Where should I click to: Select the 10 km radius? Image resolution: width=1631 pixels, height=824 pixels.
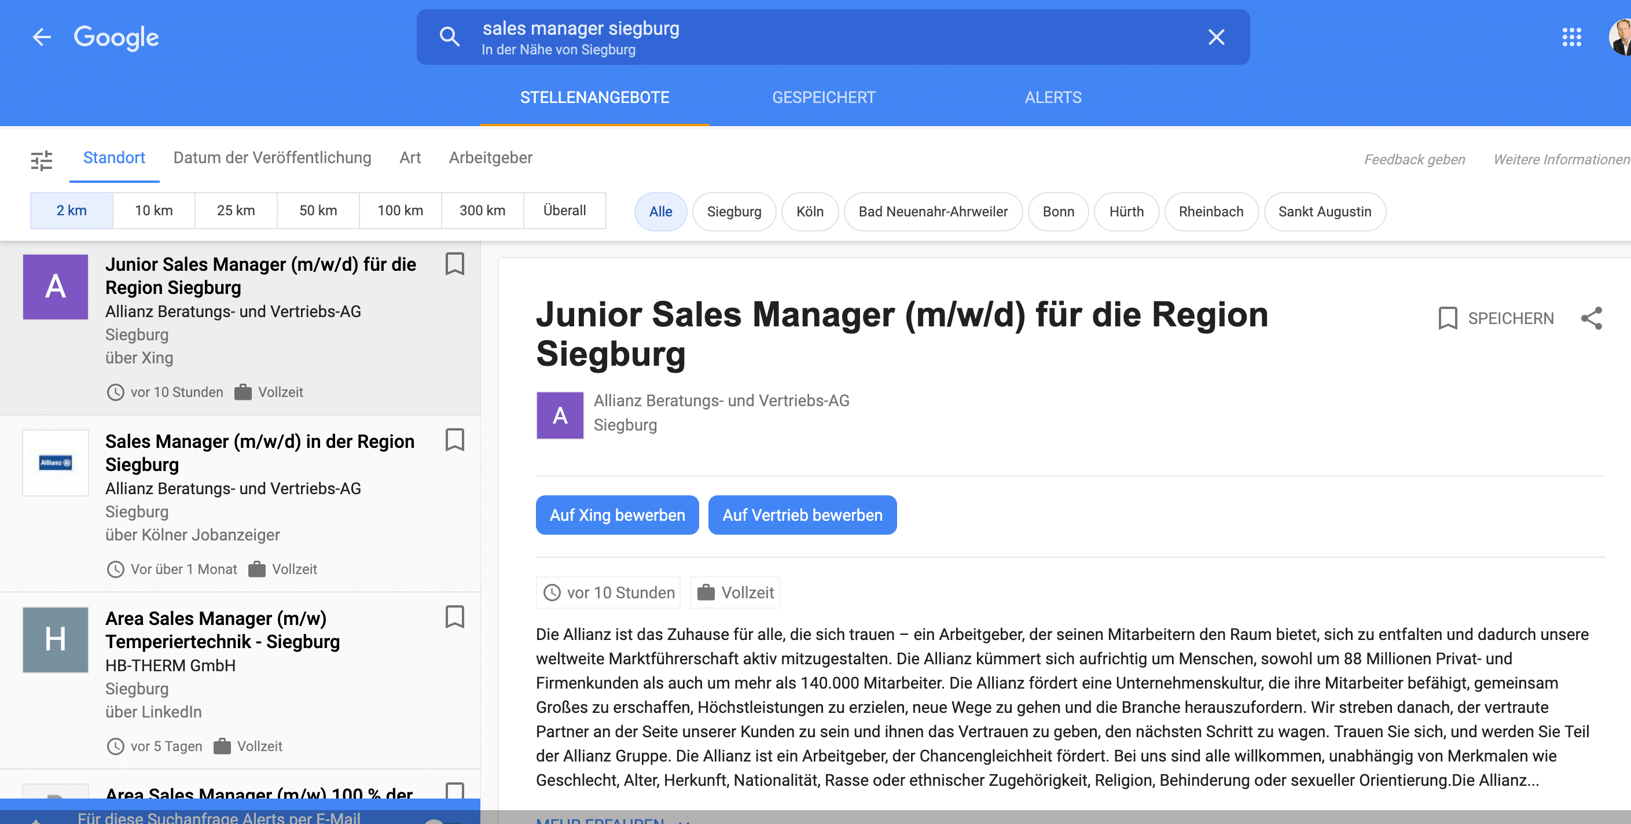pyautogui.click(x=154, y=210)
